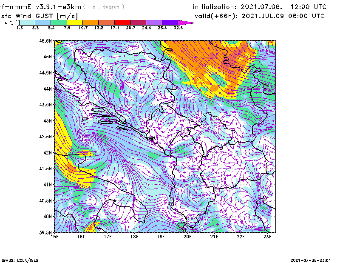Click the 45.5N latitude label
340x263 pixels.
(45, 40)
